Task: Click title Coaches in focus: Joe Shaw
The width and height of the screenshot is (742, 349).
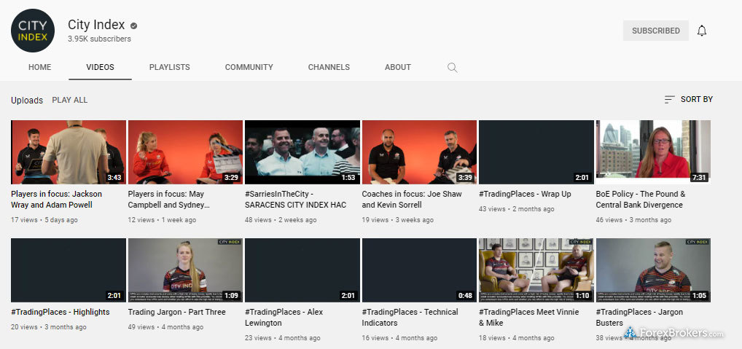Action: tap(412, 200)
